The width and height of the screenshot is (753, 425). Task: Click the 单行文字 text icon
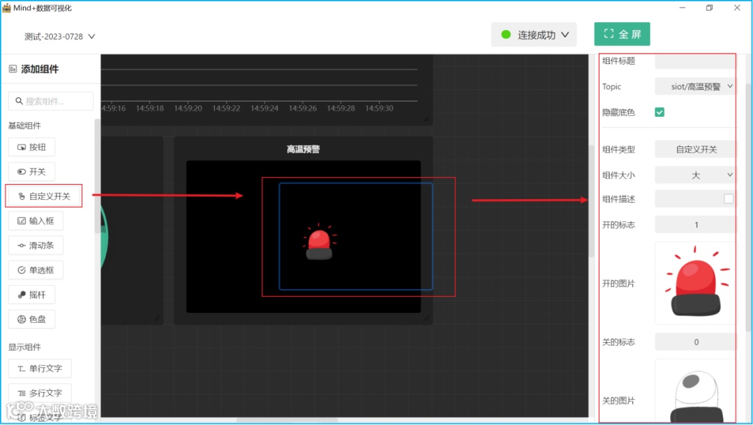pyautogui.click(x=22, y=369)
